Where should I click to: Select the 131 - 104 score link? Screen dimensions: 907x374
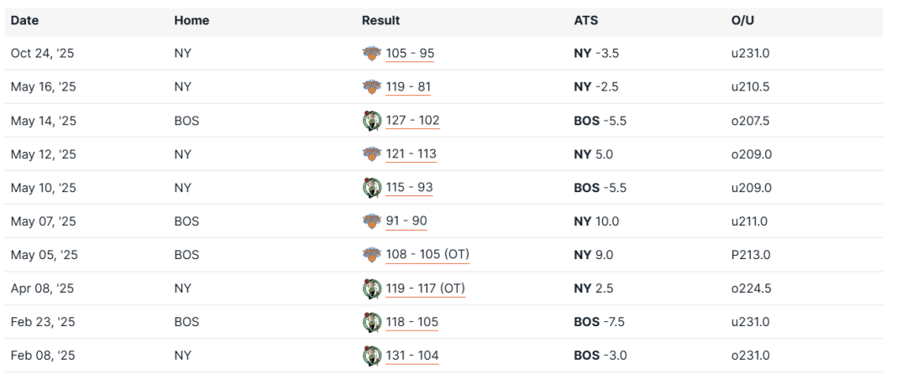pyautogui.click(x=412, y=356)
